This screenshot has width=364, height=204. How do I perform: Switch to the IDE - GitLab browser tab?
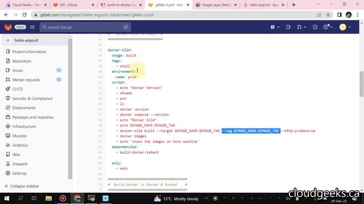(x=73, y=5)
